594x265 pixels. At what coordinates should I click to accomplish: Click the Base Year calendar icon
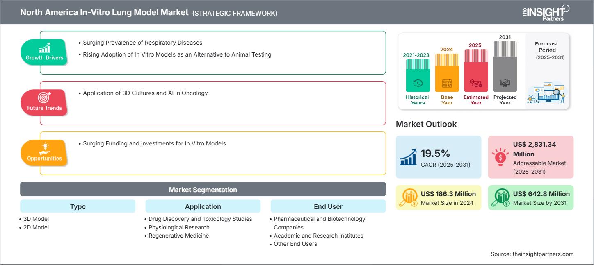(x=447, y=84)
